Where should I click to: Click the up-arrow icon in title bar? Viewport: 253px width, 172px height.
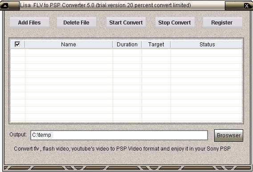tap(5, 6)
